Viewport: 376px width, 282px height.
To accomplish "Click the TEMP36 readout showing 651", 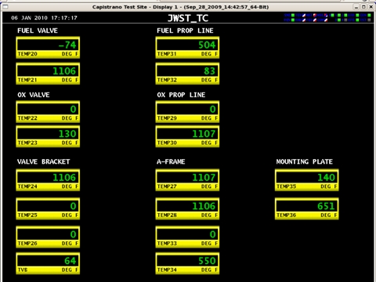I will [x=307, y=208].
